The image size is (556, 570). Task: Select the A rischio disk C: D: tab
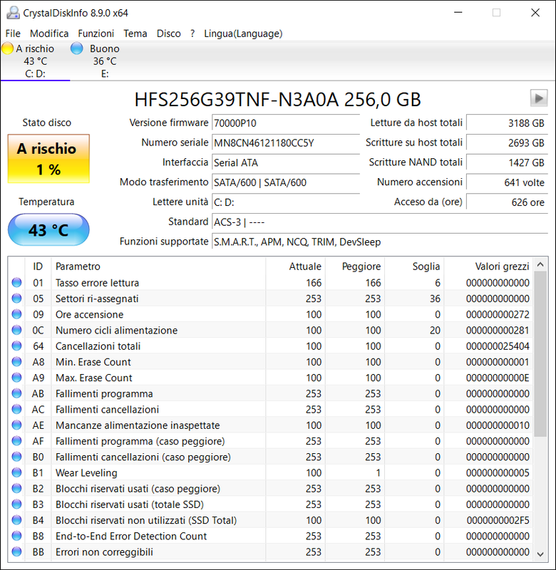(x=35, y=61)
